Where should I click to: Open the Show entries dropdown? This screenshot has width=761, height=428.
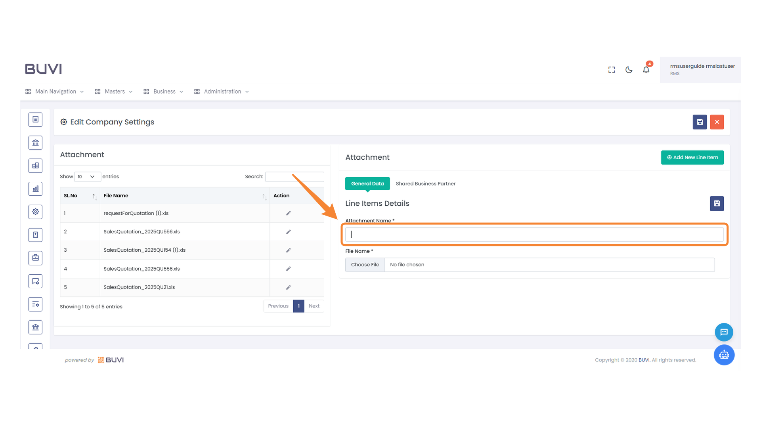(87, 177)
